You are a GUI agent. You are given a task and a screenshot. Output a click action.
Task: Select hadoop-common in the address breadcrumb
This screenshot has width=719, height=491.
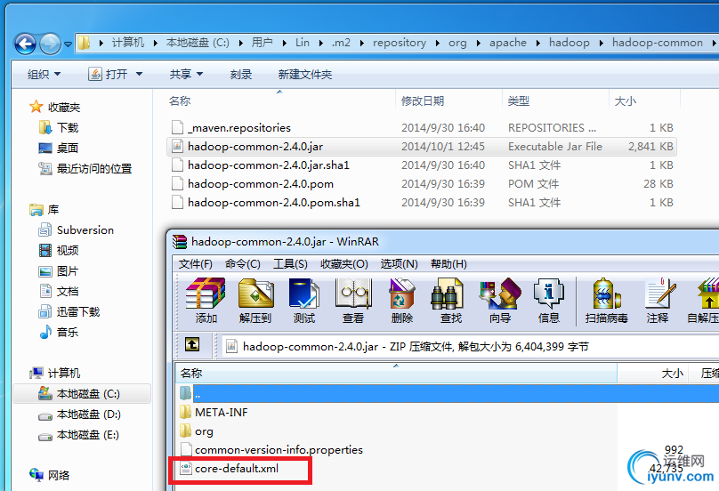[x=657, y=43]
